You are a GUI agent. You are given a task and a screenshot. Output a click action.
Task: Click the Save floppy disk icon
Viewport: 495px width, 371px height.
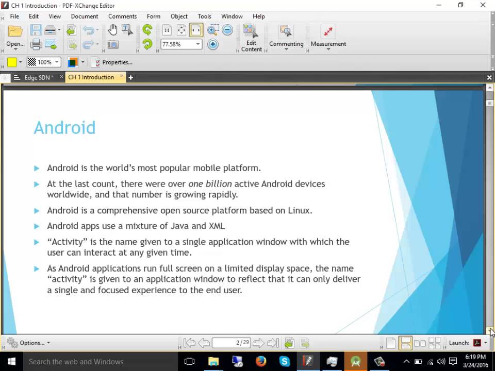36,30
